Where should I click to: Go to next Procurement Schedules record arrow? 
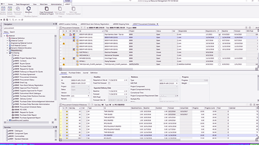point(85,28)
